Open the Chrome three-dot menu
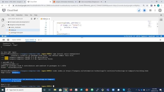The width and height of the screenshot is (164, 92). (162, 6)
